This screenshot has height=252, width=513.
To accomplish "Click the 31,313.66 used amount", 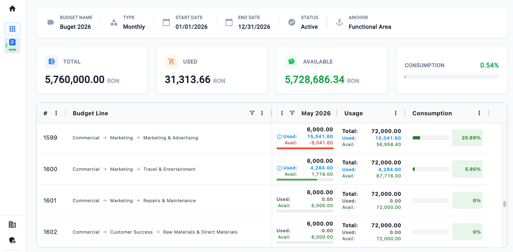I will pyautogui.click(x=188, y=80).
